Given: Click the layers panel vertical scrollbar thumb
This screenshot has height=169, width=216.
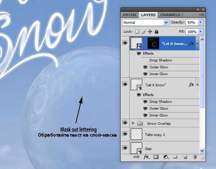Looking at the screenshot, I should [x=202, y=75].
